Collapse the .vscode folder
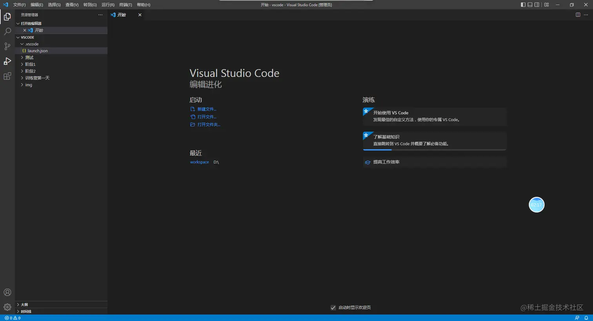 22,44
